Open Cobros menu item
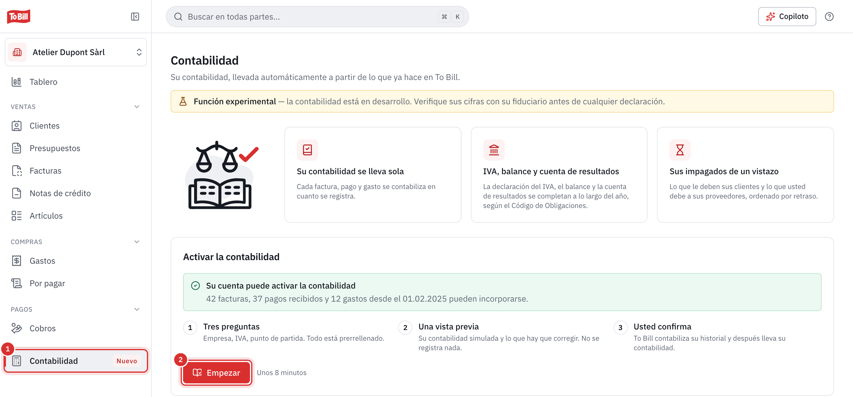The width and height of the screenshot is (853, 397). pos(76,329)
